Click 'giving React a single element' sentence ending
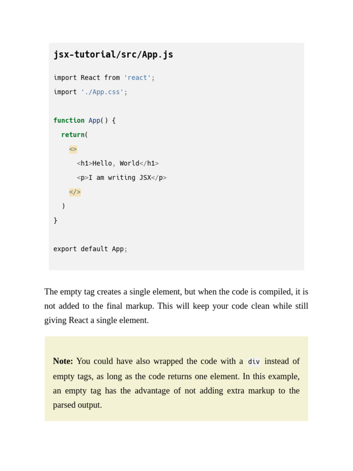This screenshot has width=353, height=471. point(97,320)
